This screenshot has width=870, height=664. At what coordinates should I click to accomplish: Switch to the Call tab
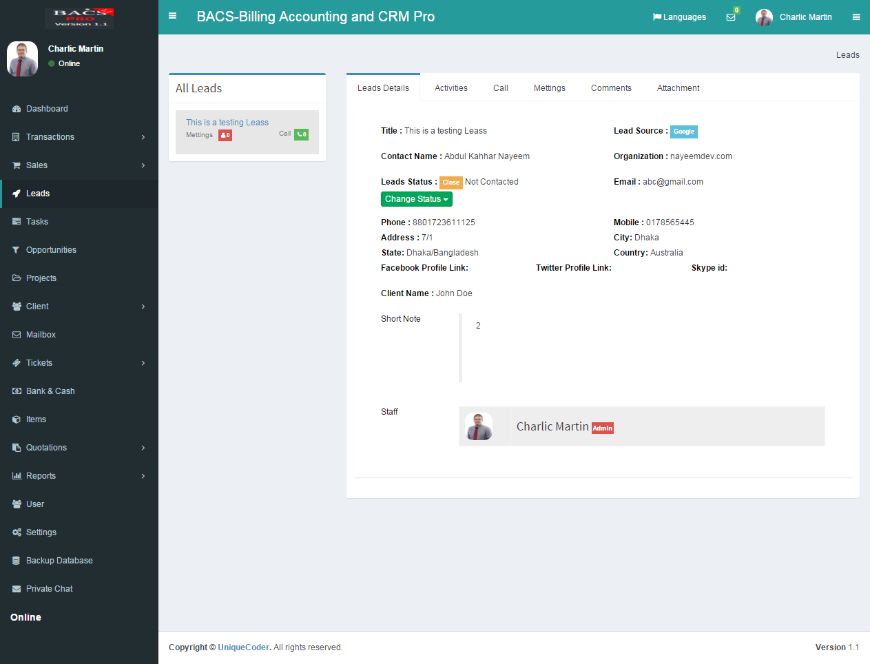[x=501, y=88]
